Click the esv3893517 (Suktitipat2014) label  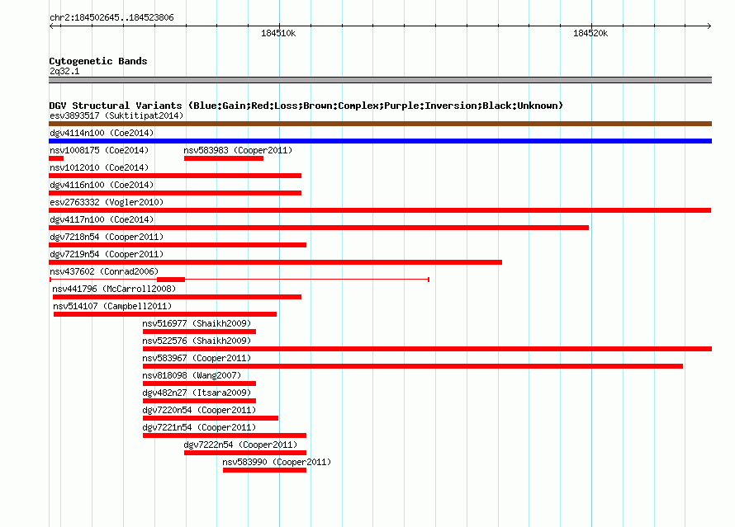[116, 115]
